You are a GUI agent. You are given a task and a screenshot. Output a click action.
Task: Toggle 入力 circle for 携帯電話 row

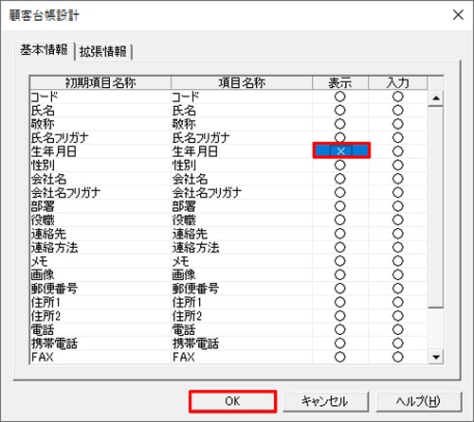coord(398,343)
